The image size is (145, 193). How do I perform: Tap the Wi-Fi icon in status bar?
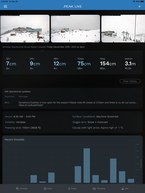[134, 2]
